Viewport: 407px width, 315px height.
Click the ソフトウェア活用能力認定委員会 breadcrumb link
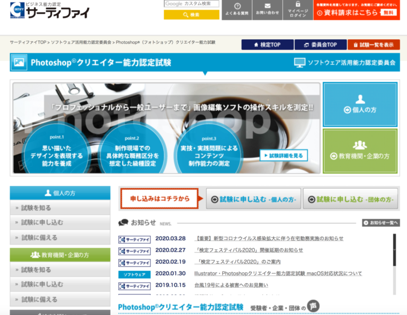(81, 42)
